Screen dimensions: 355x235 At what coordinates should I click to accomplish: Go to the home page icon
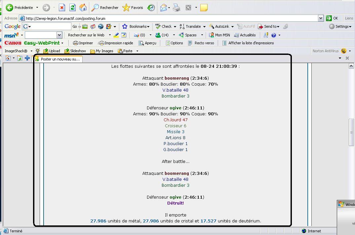83,8
